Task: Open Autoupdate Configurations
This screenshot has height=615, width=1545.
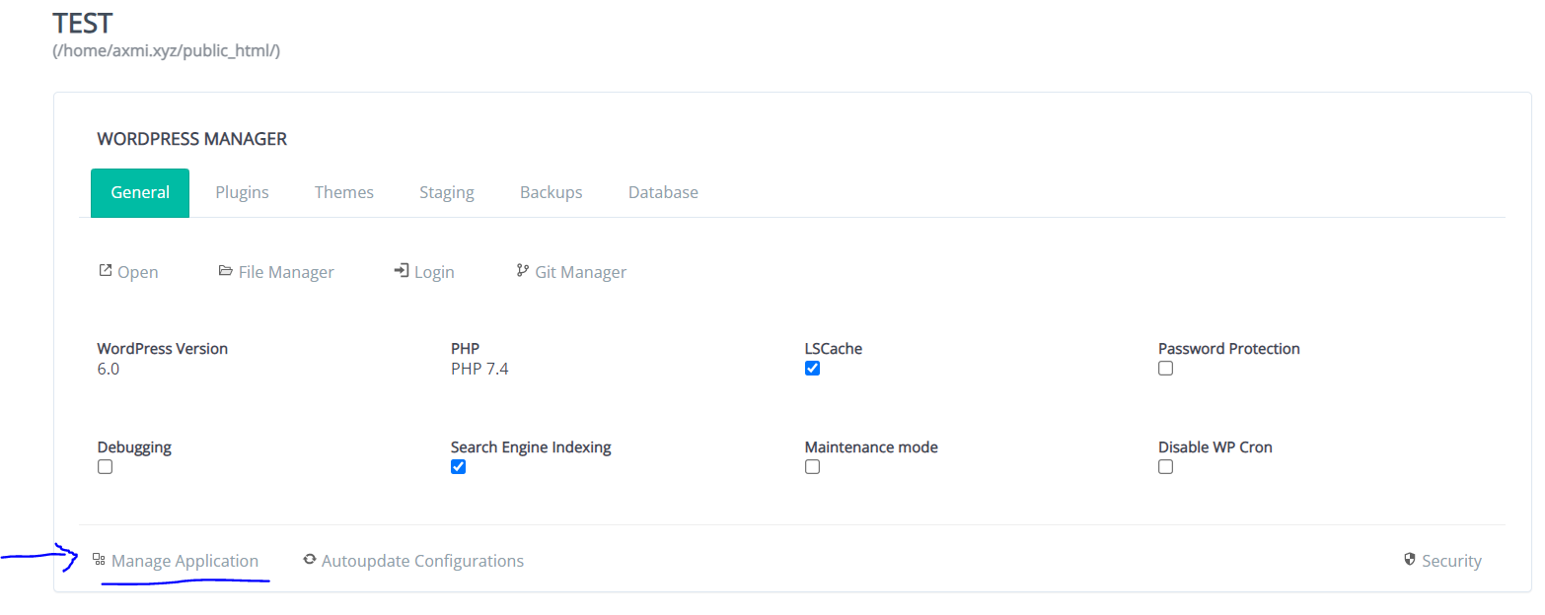Action: pyautogui.click(x=422, y=560)
